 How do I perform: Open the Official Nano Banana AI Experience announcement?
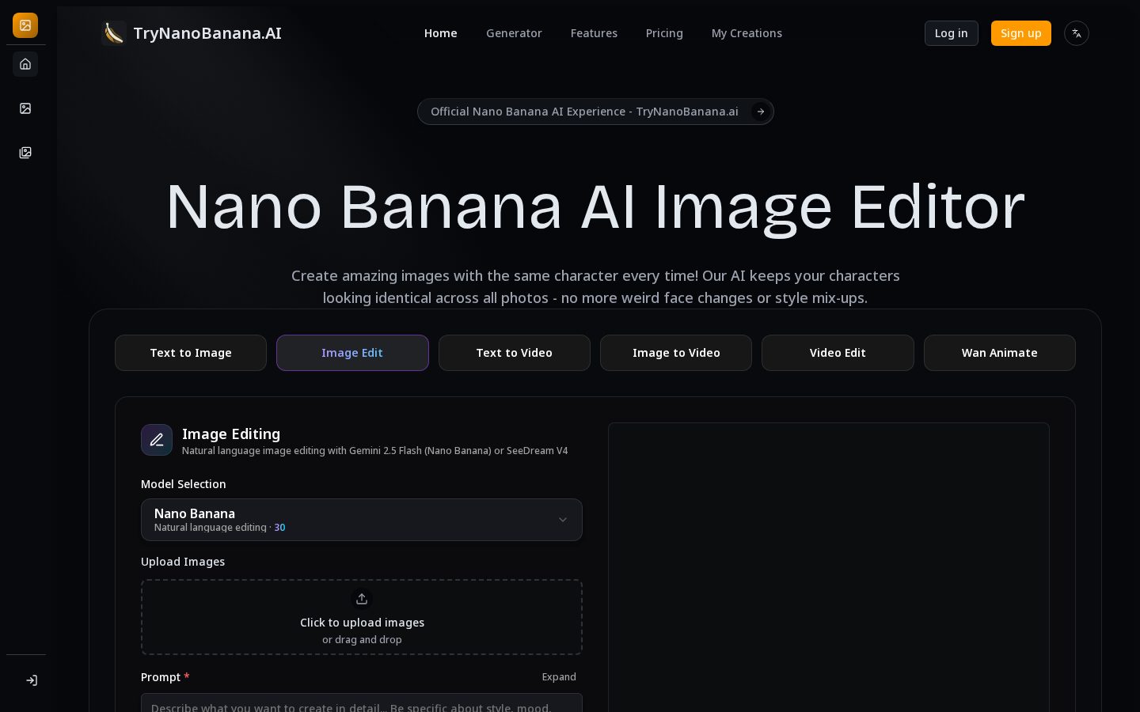[595, 112]
